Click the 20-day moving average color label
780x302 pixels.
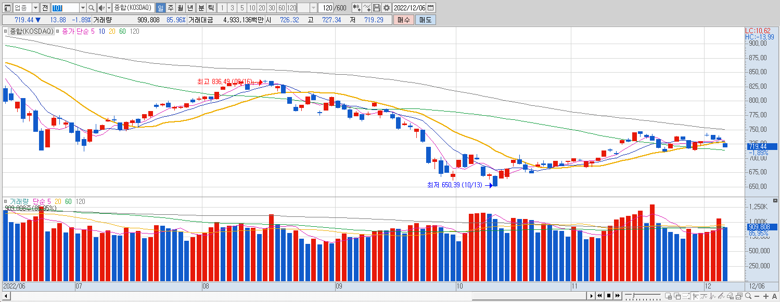(x=112, y=31)
